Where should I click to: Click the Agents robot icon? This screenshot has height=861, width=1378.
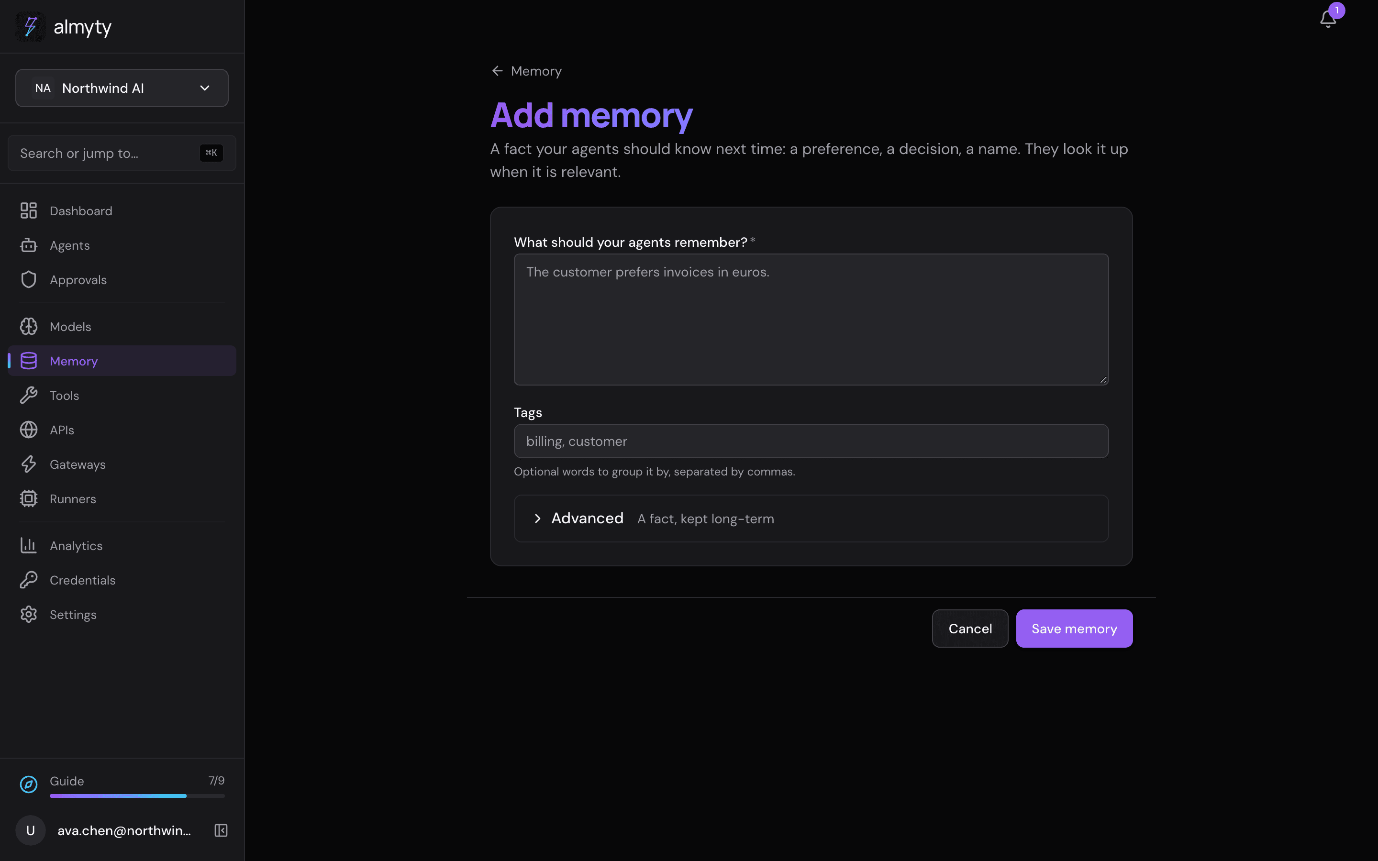(x=29, y=245)
